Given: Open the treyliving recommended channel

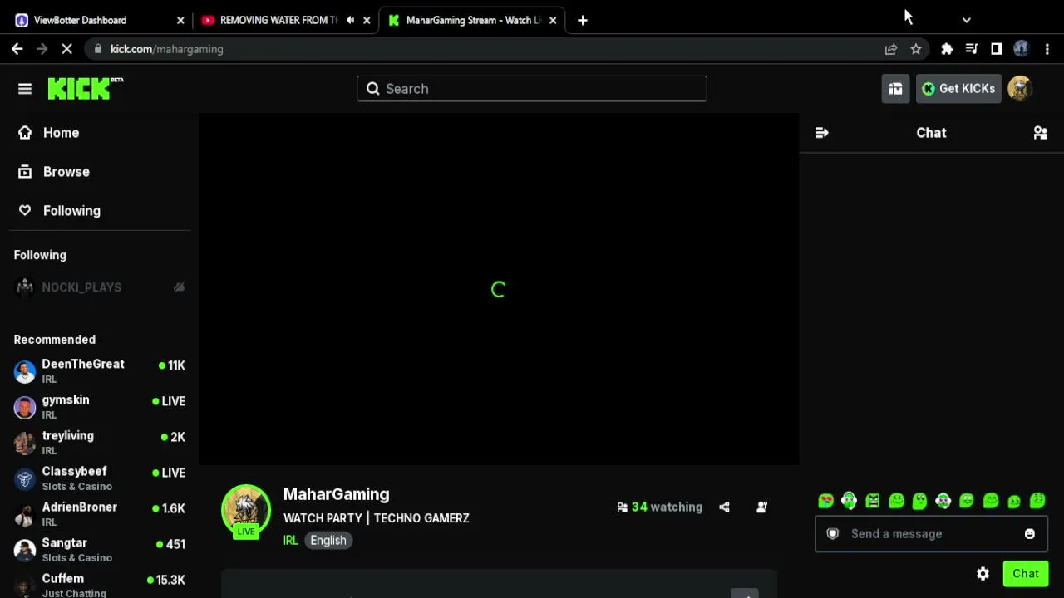Looking at the screenshot, I should pos(100,443).
